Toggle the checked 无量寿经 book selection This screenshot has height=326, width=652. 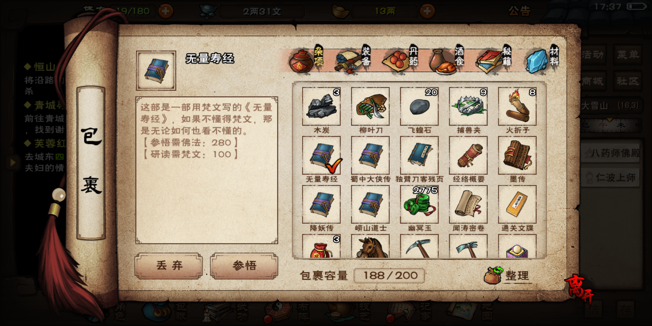[x=321, y=155]
